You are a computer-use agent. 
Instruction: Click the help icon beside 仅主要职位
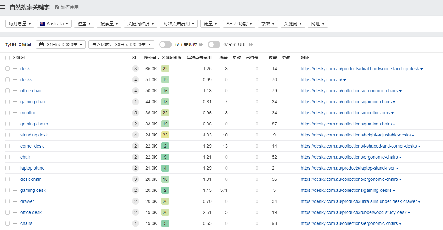click(x=201, y=45)
